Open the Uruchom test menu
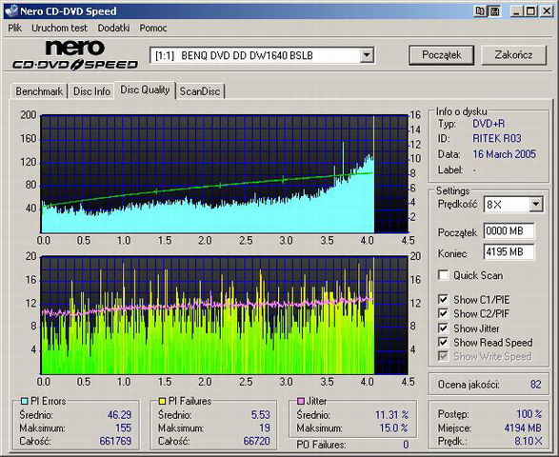559x457 pixels. [59, 28]
